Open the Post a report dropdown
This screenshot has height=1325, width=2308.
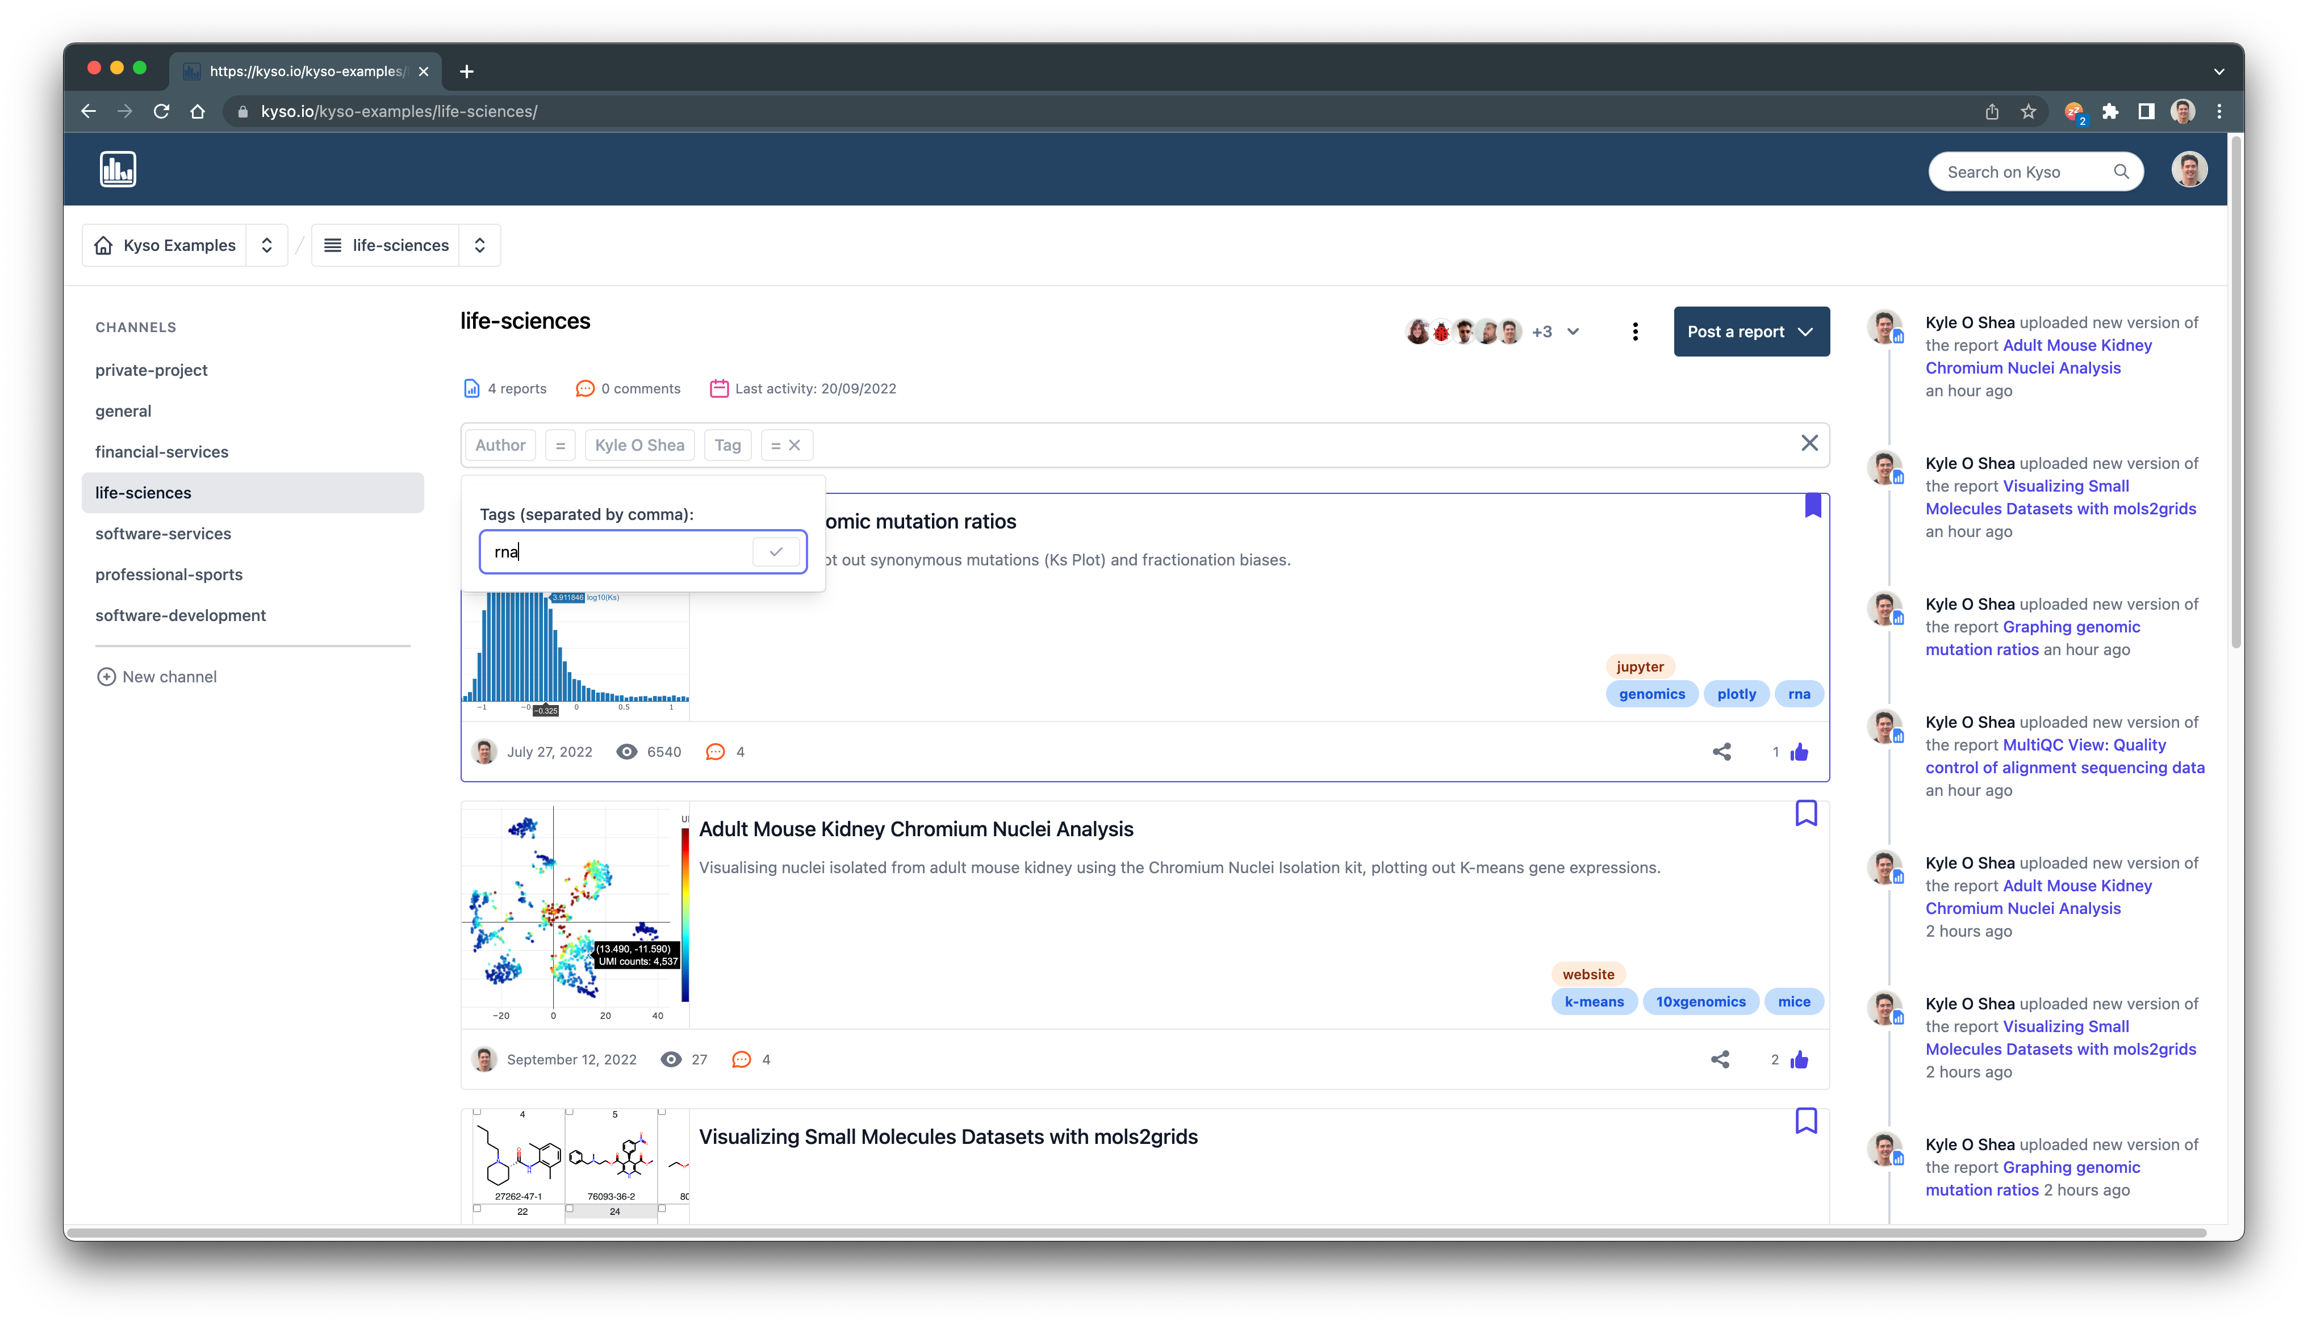pos(1751,332)
